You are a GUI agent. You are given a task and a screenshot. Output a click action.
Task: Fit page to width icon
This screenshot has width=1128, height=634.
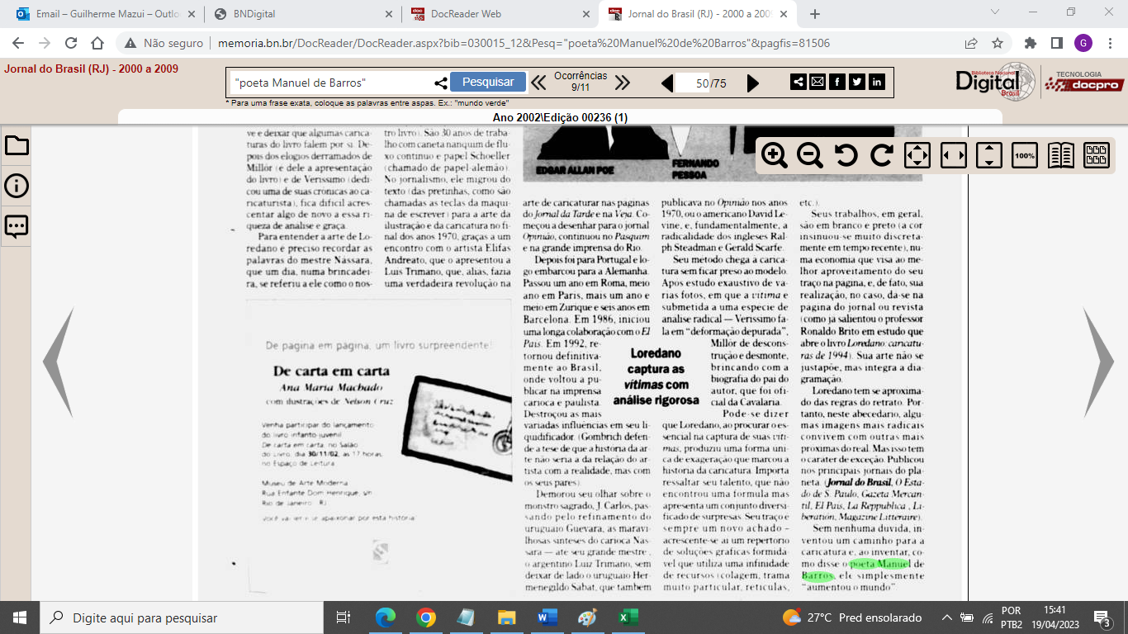(x=954, y=155)
